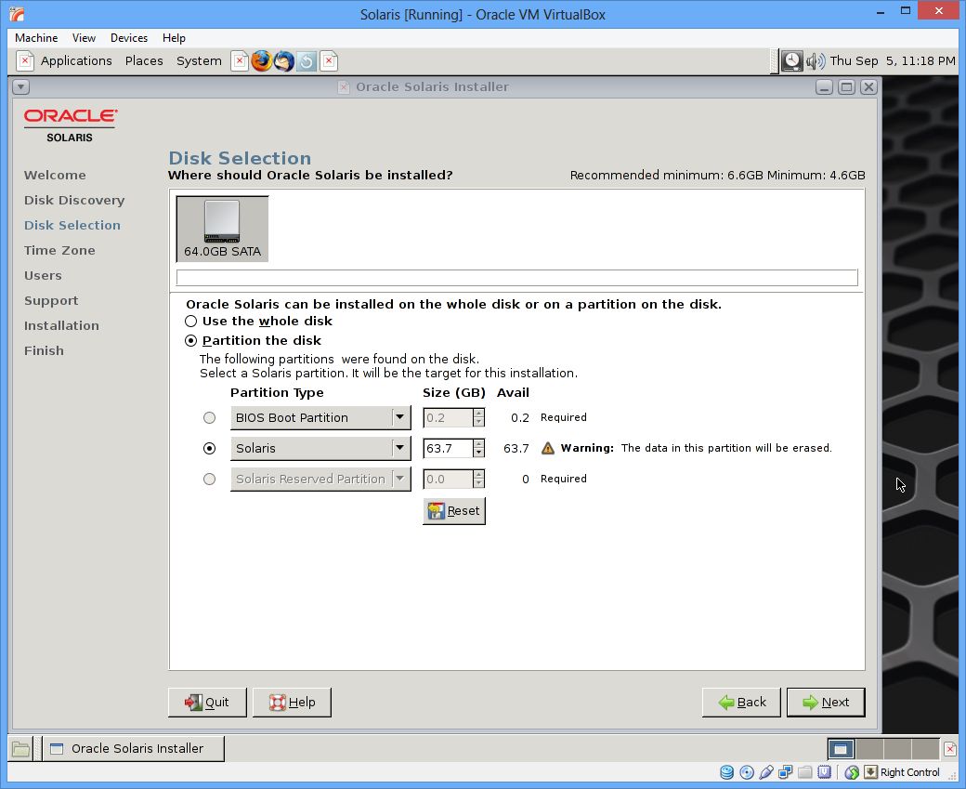Image resolution: width=966 pixels, height=789 pixels.
Task: Open the window menu arrow of installer
Action: click(x=21, y=87)
